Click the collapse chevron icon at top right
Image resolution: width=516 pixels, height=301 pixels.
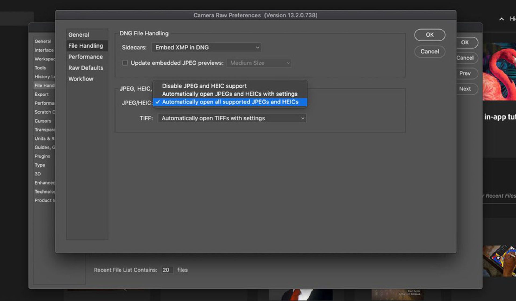501,19
